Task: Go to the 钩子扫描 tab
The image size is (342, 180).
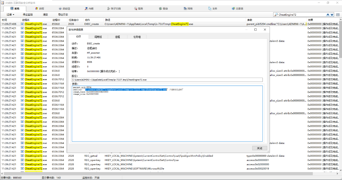Action: click(x=114, y=9)
